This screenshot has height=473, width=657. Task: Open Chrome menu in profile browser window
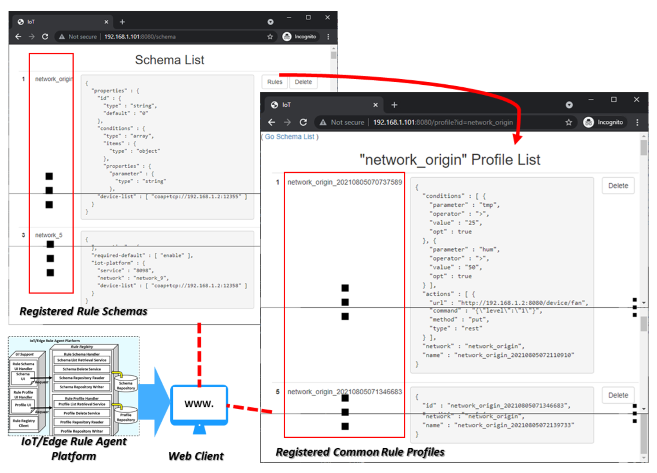(x=637, y=122)
